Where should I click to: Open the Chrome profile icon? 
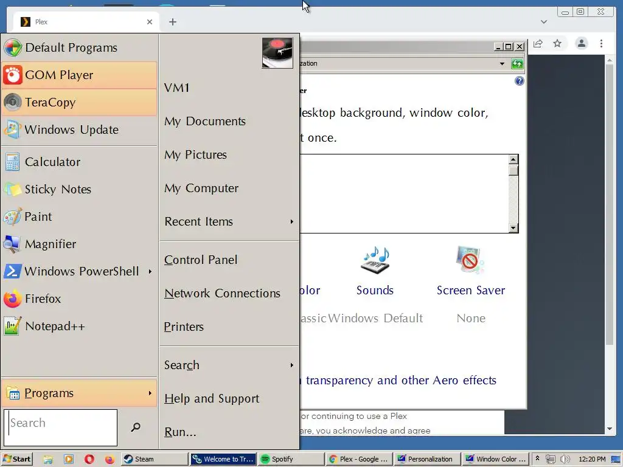(581, 43)
